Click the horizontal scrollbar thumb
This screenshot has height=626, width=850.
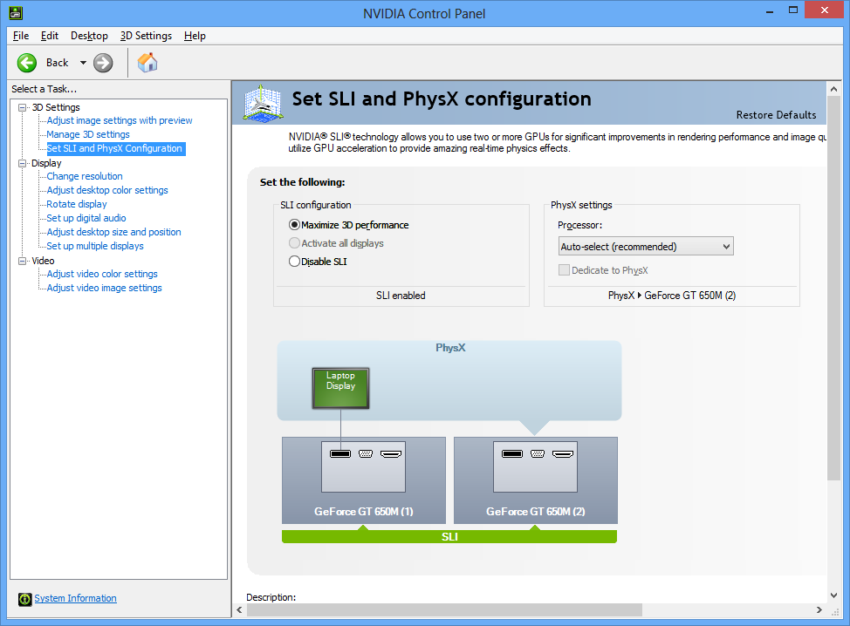pyautogui.click(x=444, y=609)
